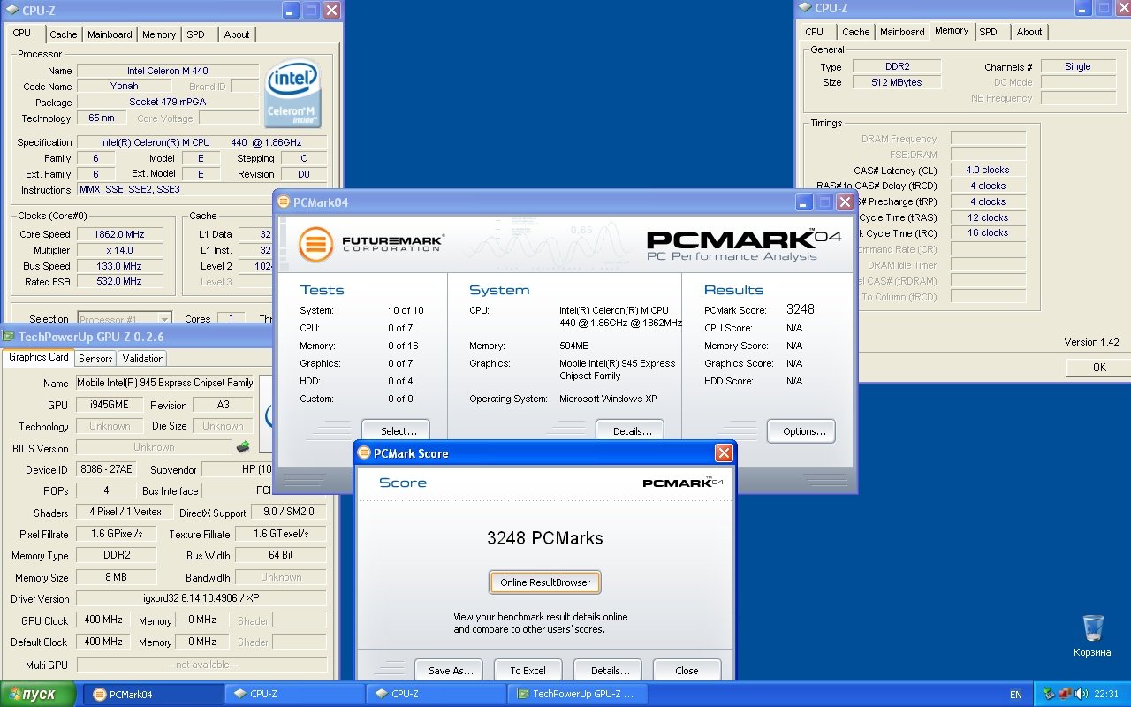Open the Sensors tab in GPU-Z
Screen dimensions: 1131x707
click(95, 358)
